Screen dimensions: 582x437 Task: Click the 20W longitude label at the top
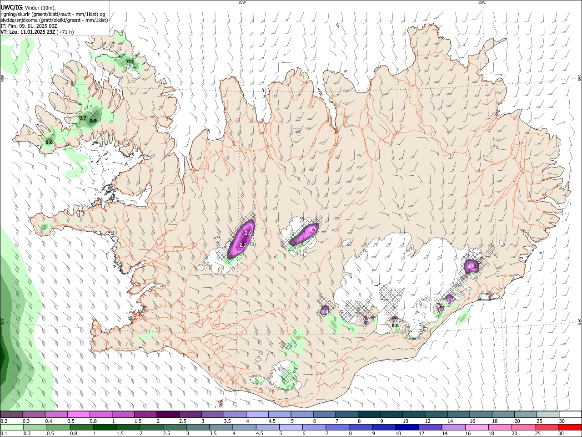[x=242, y=2]
